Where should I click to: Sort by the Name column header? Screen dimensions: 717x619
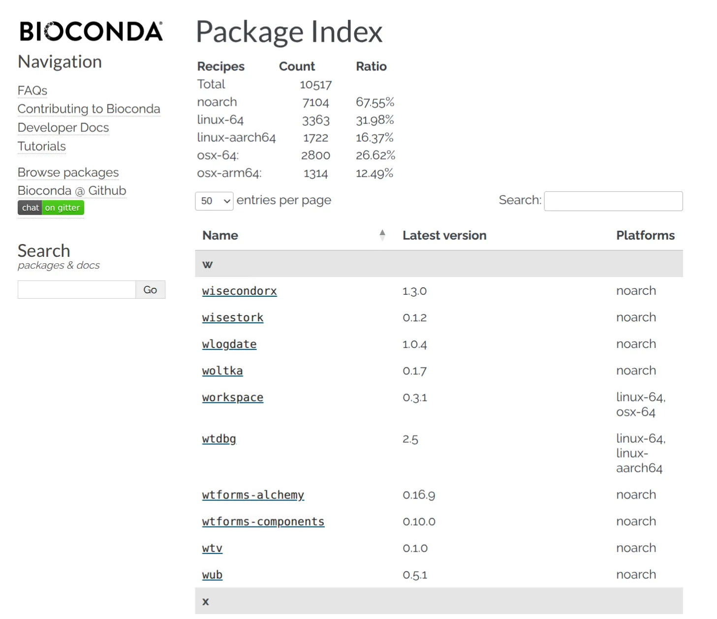(x=220, y=235)
